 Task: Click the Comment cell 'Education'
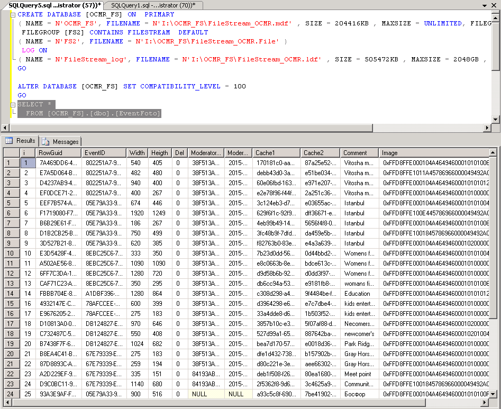(359, 293)
